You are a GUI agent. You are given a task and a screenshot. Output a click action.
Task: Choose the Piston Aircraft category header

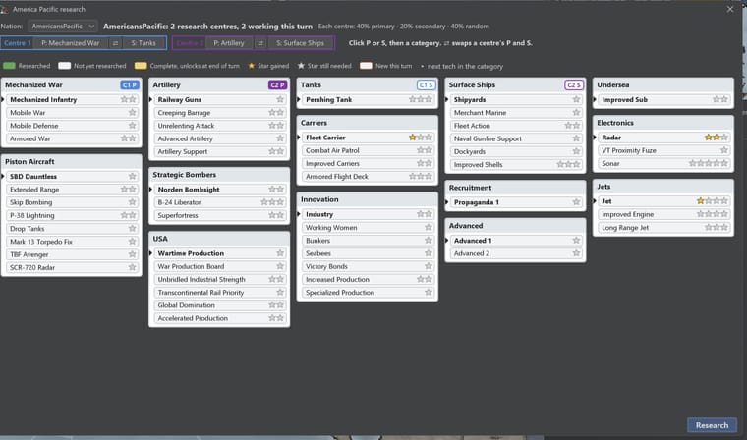[72, 162]
